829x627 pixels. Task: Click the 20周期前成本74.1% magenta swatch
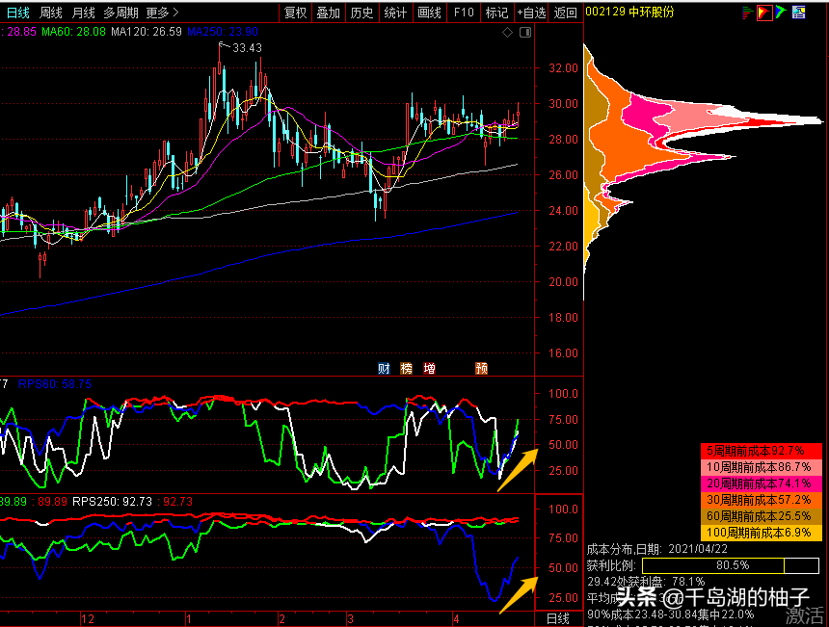point(762,483)
